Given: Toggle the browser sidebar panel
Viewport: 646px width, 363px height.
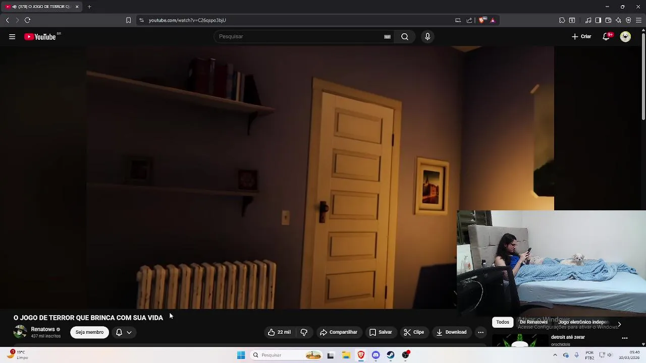Looking at the screenshot, I should click(598, 20).
